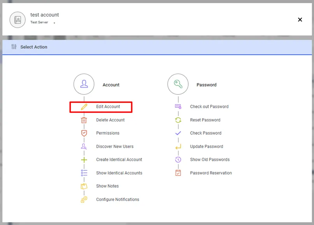Screen dimensions: 314x225
Task: Click the Password section heading
Action: coord(207,85)
